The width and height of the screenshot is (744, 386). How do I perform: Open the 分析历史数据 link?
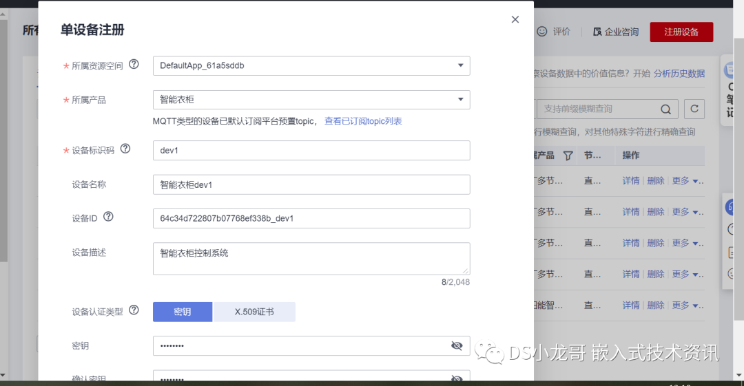(x=679, y=74)
